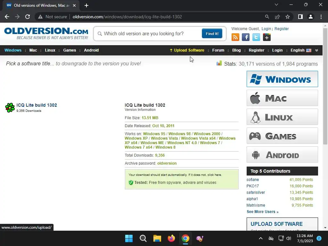Screen dimensions: 328x246
Task: Open the Windows nav menu item
Action: point(13,50)
